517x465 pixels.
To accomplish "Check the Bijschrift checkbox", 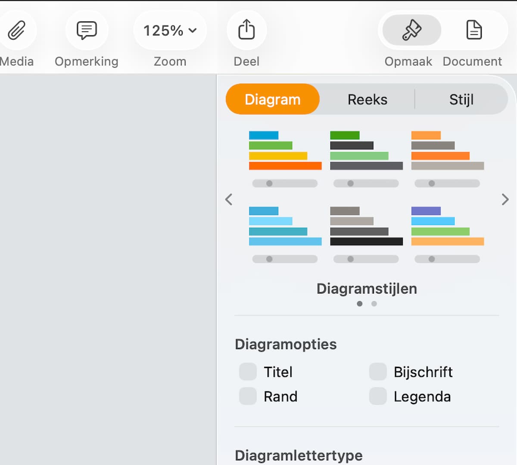I will [x=378, y=372].
